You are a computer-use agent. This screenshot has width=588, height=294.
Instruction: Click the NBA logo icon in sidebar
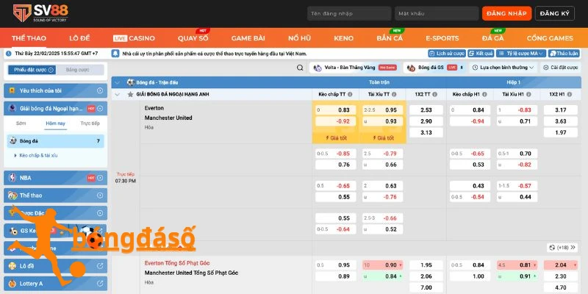point(12,178)
